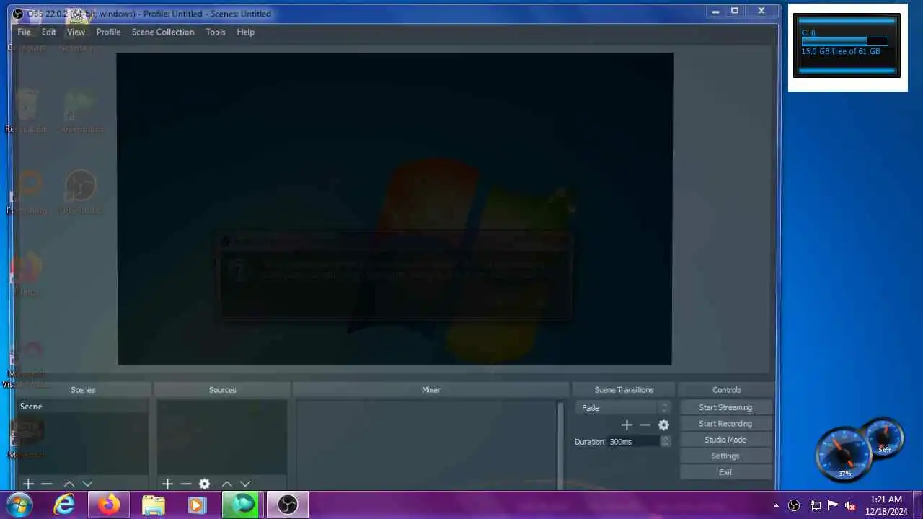Show hidden system tray icons arrow
The width and height of the screenshot is (923, 519).
pyautogui.click(x=776, y=505)
